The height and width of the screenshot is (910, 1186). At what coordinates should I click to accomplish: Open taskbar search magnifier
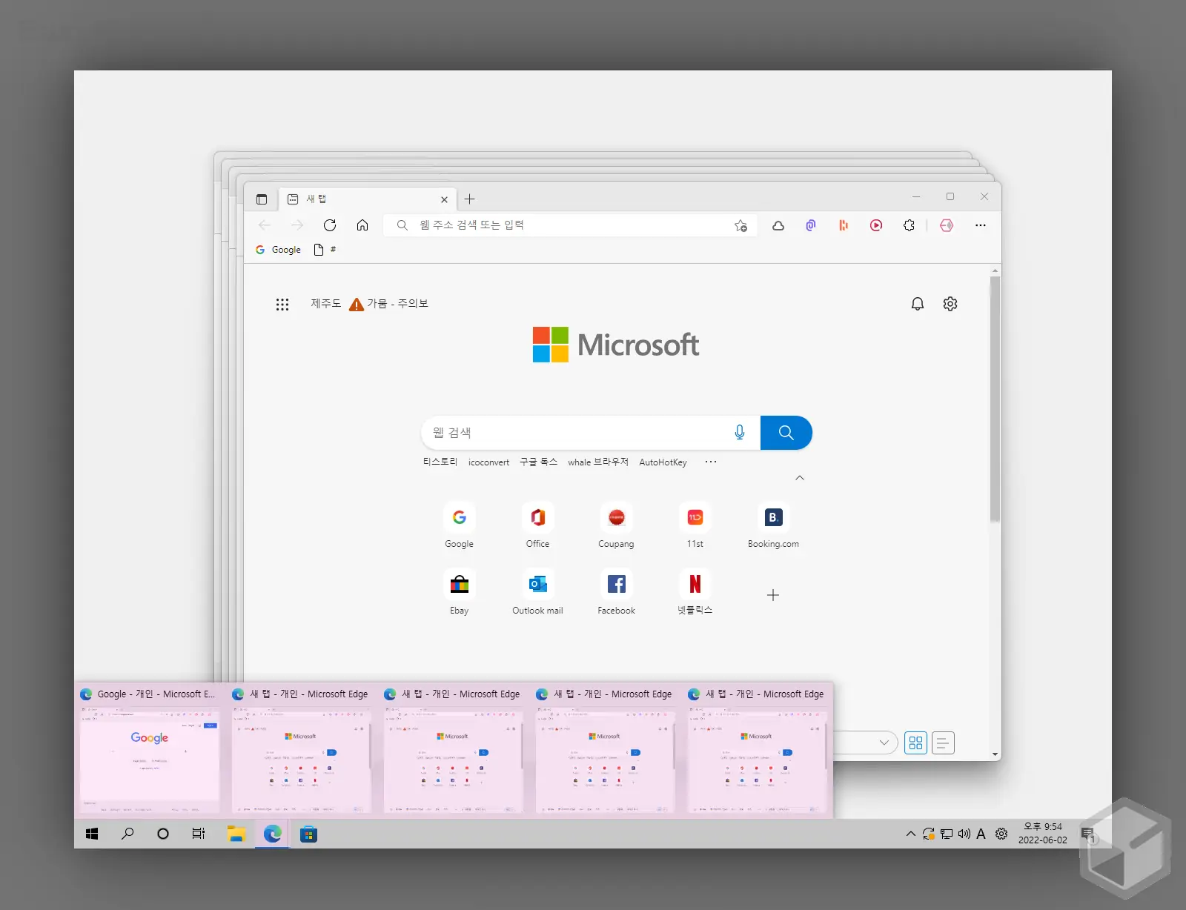click(127, 834)
